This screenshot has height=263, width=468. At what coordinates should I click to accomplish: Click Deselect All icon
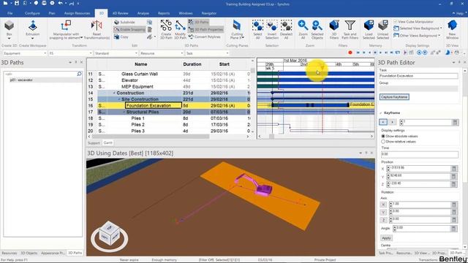[286, 26]
